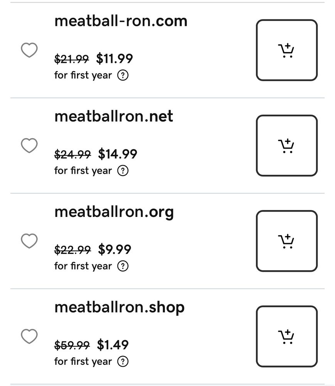Add meatballron.shop to cart

pyautogui.click(x=287, y=337)
